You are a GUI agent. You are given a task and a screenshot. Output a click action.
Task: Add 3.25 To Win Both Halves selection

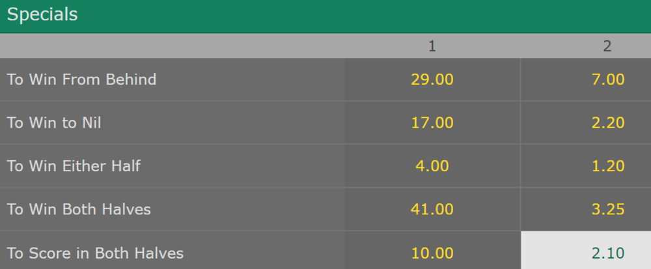click(586, 209)
